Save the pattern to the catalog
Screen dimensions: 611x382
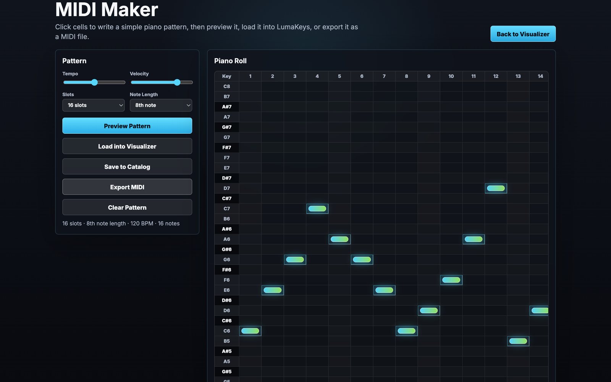(127, 167)
